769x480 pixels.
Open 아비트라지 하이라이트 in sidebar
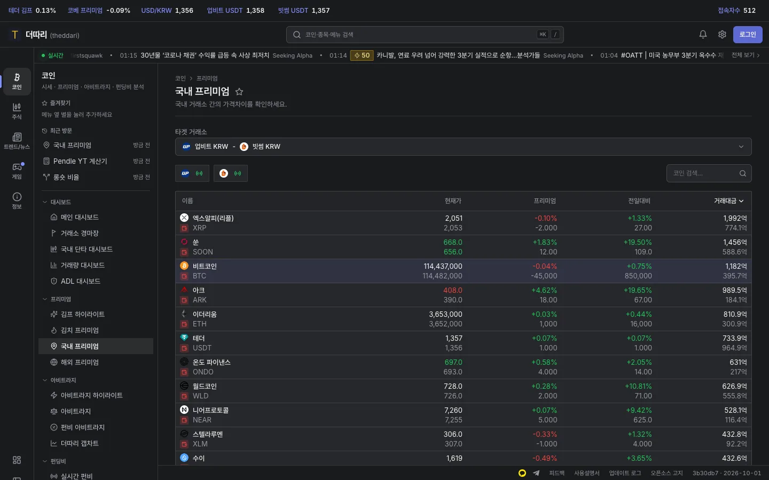coord(96,395)
